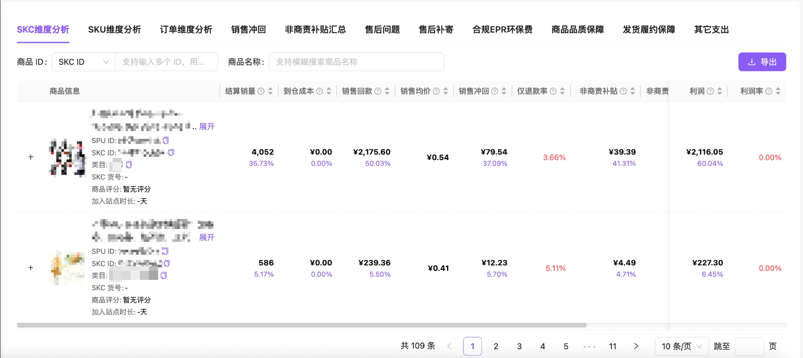The image size is (803, 358).
Task: Focus the product ID input field
Action: [x=166, y=62]
